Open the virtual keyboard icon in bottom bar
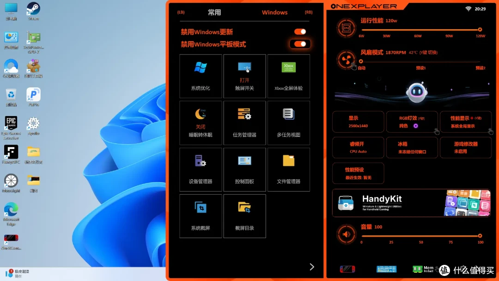Image resolution: width=499 pixels, height=281 pixels. pyautogui.click(x=386, y=269)
